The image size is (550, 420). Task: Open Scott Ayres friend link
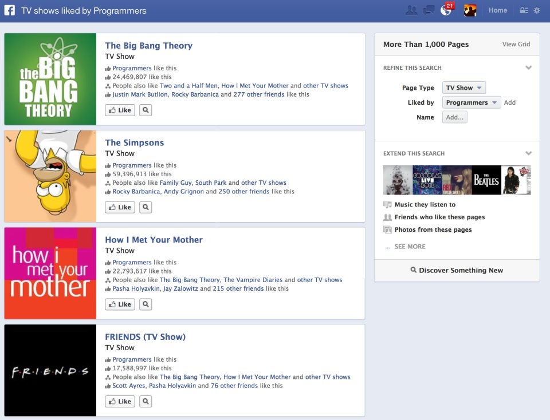point(128,385)
